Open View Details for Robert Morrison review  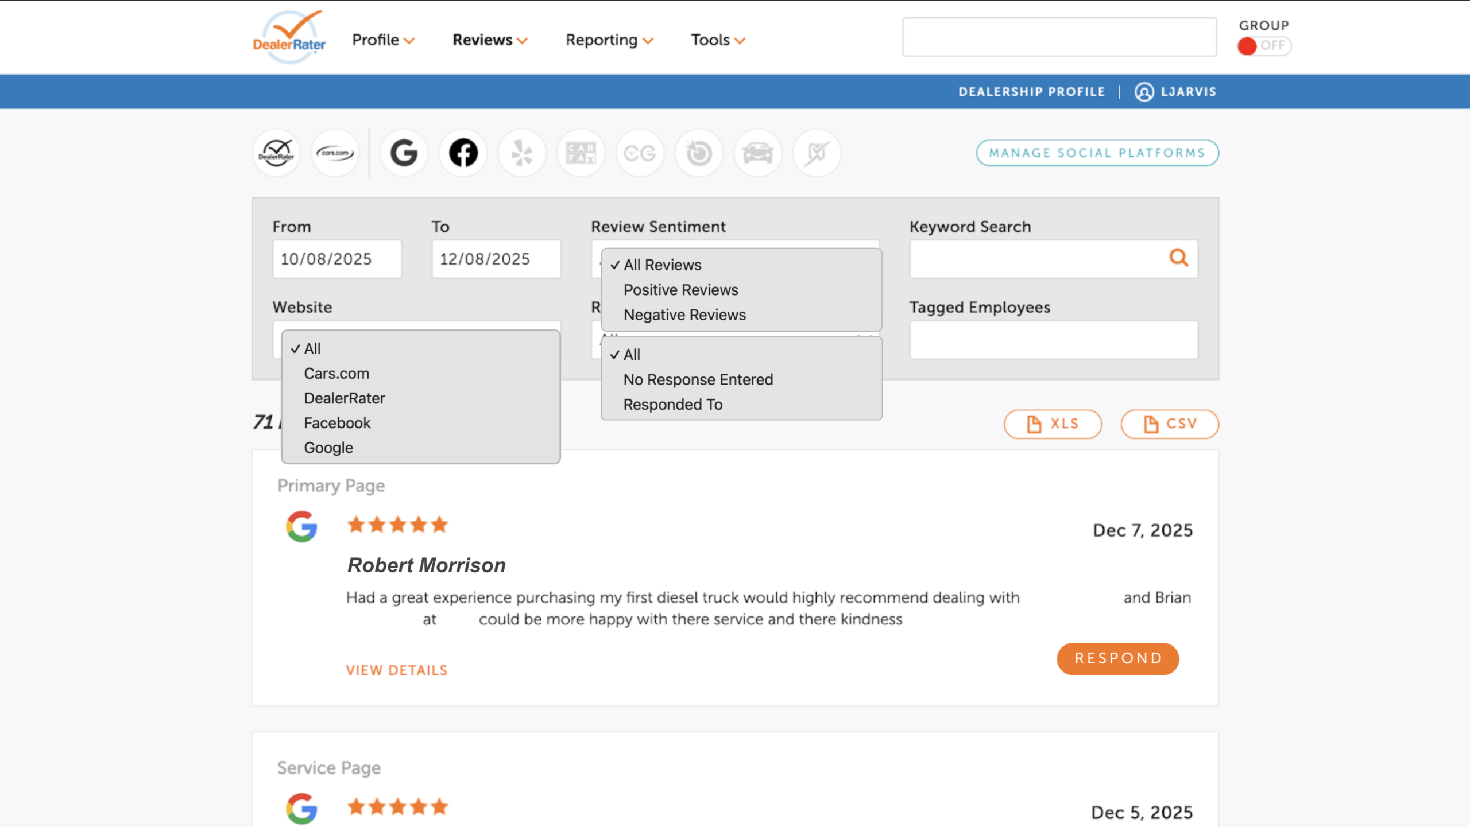click(x=396, y=670)
